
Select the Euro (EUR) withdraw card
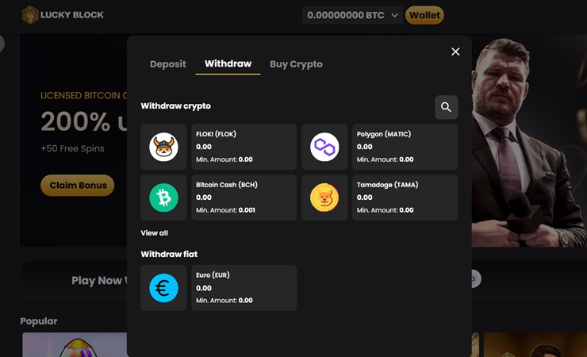coord(244,288)
